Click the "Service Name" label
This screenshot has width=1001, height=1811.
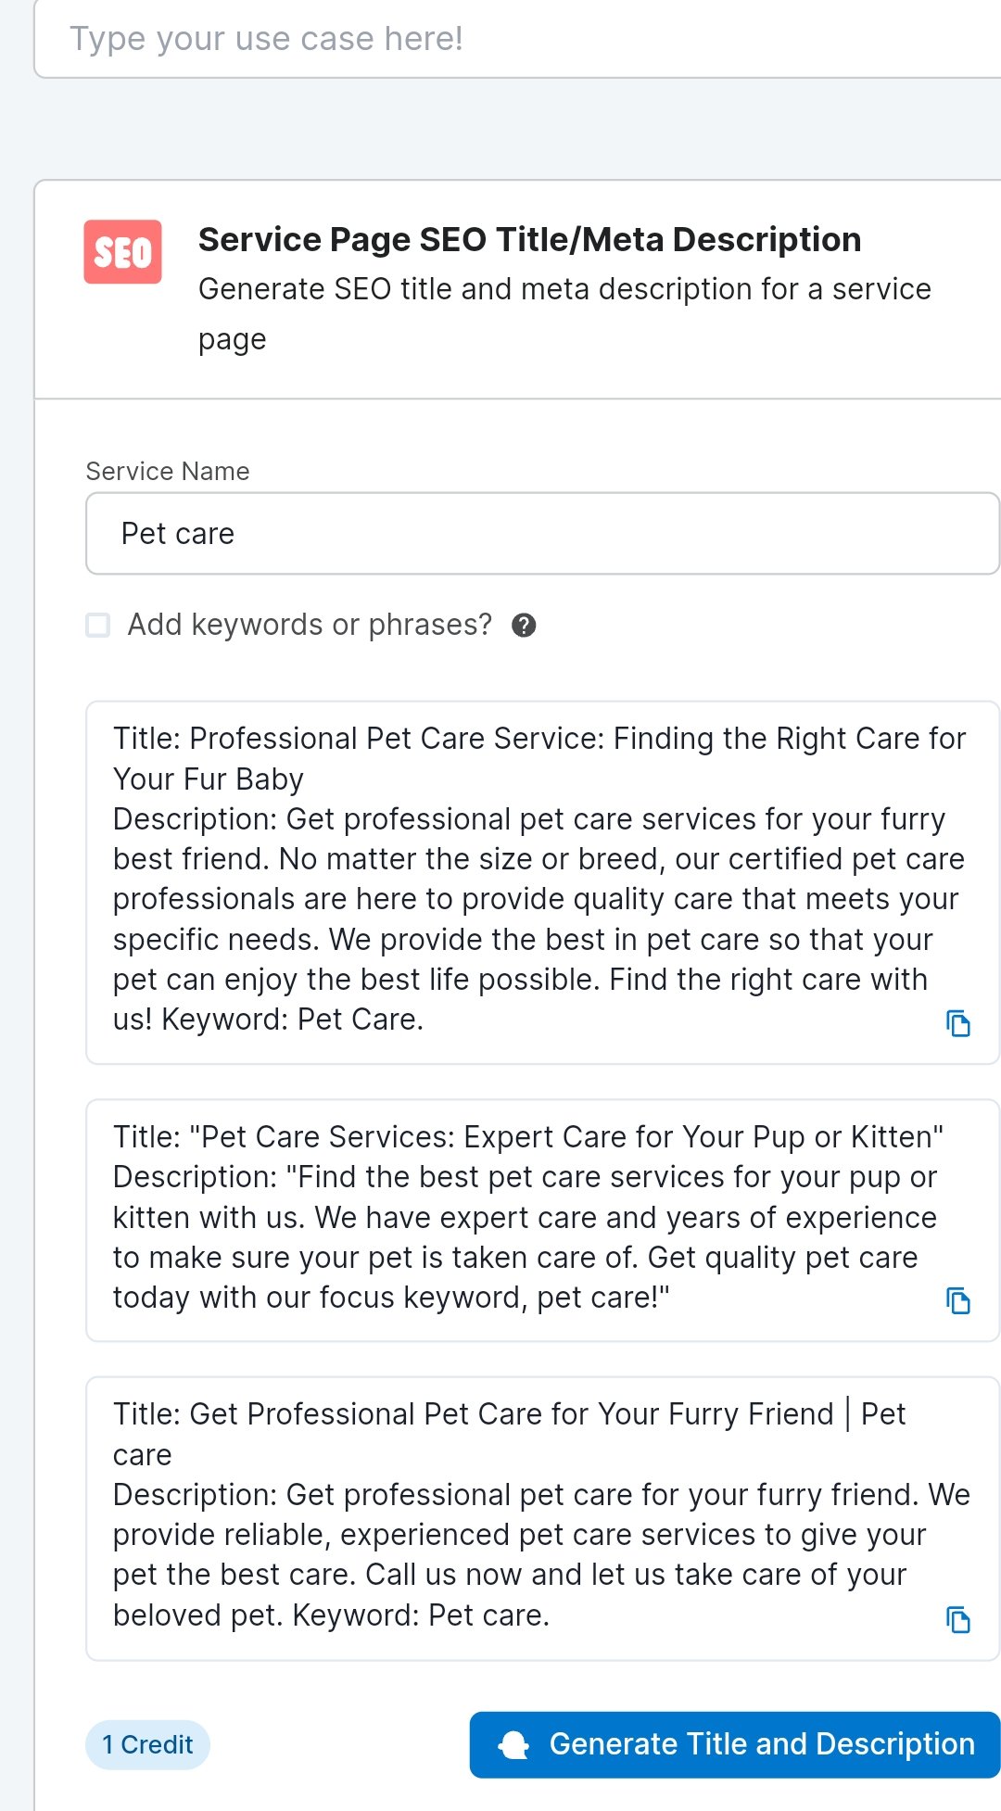click(168, 472)
